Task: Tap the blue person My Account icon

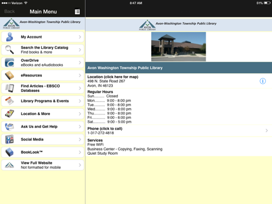Action: (x=10, y=37)
